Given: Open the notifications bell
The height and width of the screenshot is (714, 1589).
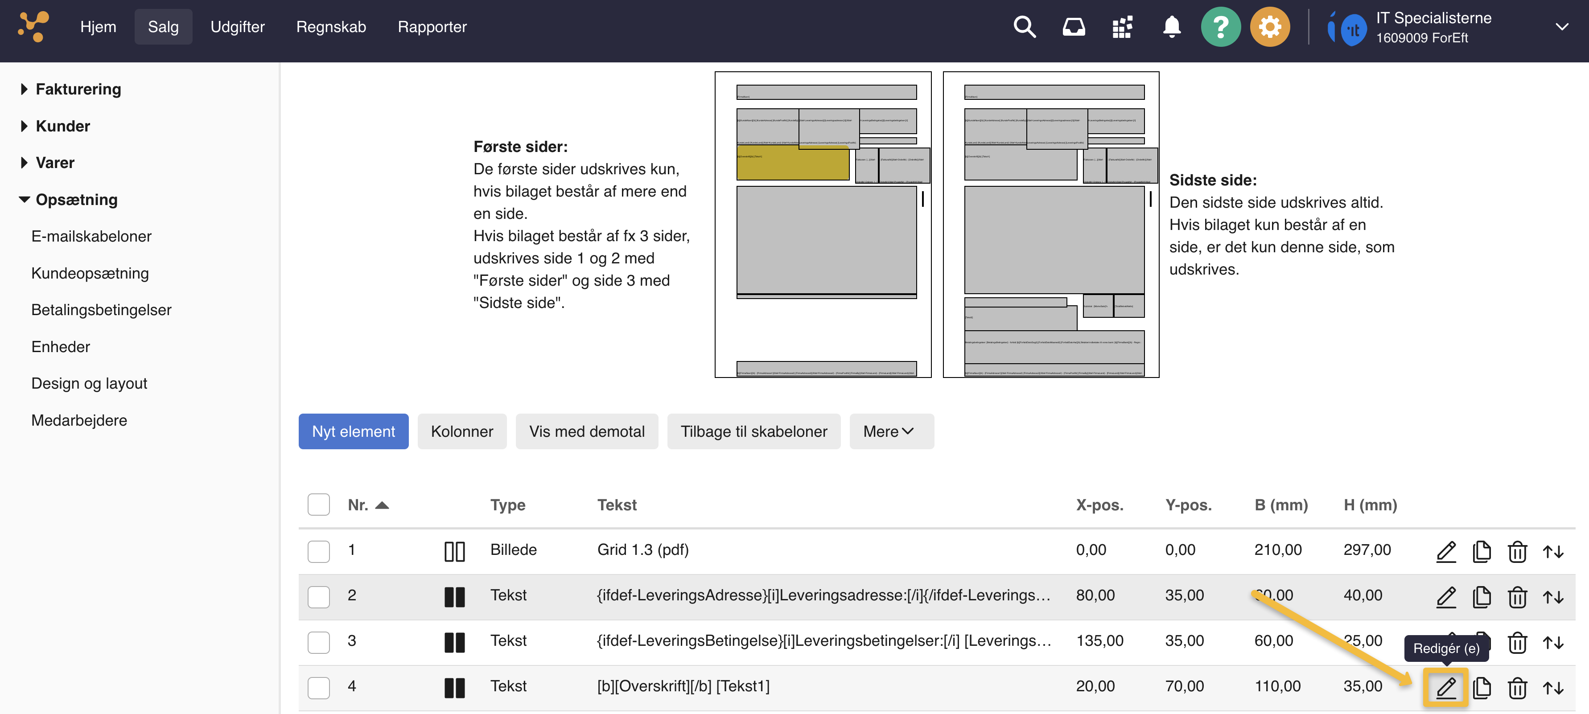Looking at the screenshot, I should 1171,27.
